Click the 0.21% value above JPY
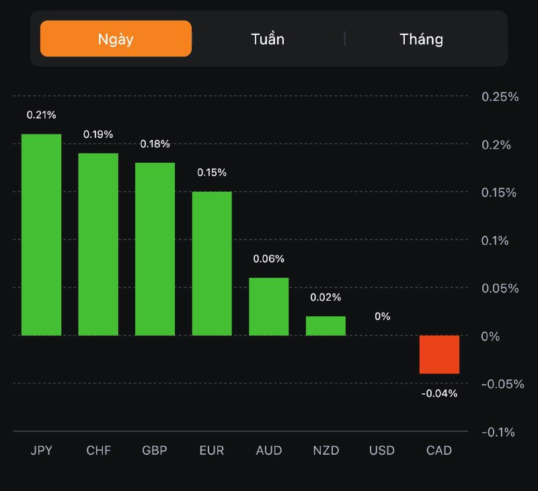The image size is (538, 491). [41, 115]
